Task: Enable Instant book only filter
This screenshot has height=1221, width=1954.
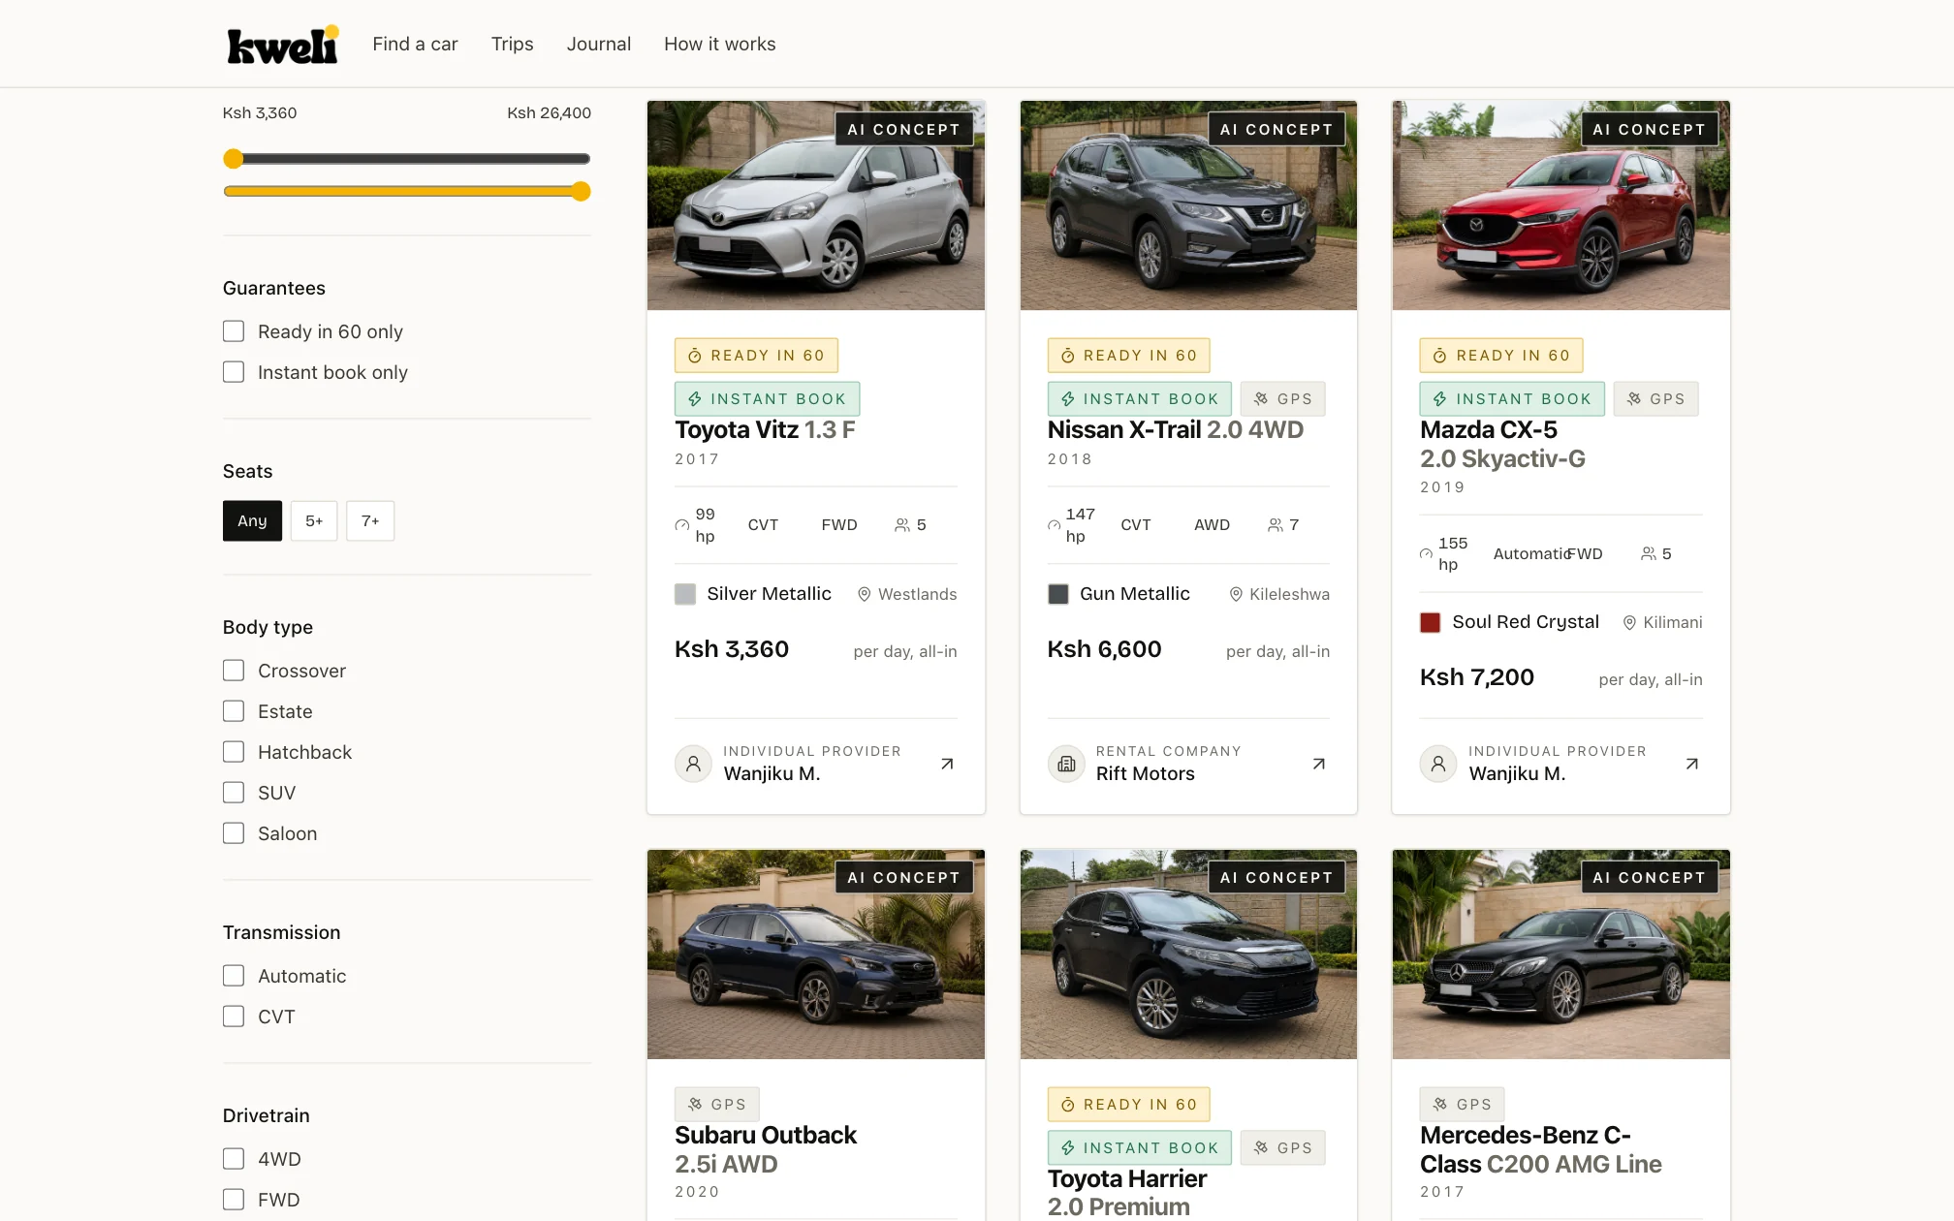Action: pos(234,372)
